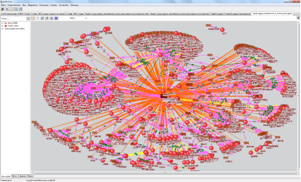Click the export icon after the save icon
The height and width of the screenshot is (182, 301).
pyautogui.click(x=21, y=9)
